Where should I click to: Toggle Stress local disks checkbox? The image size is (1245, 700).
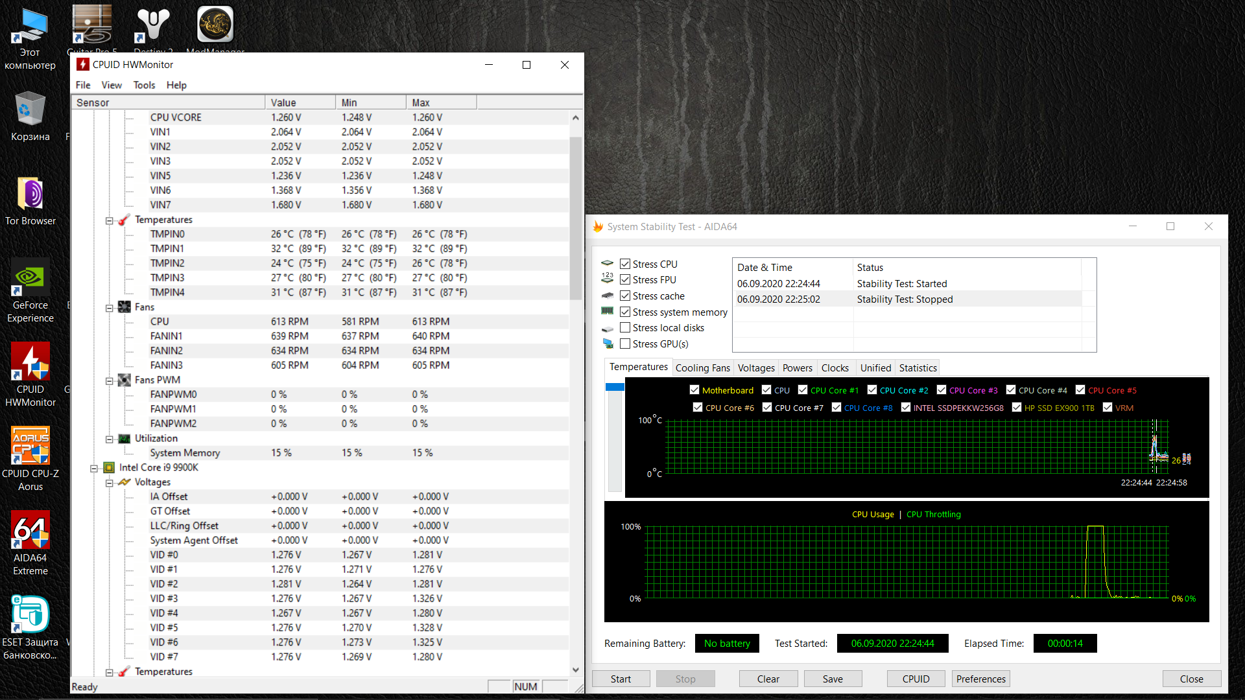point(625,327)
